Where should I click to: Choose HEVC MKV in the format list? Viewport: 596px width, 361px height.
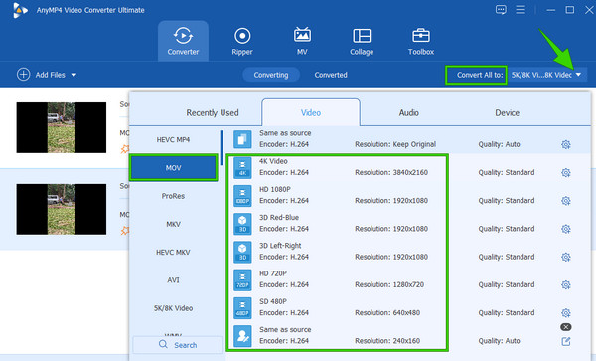pos(173,252)
